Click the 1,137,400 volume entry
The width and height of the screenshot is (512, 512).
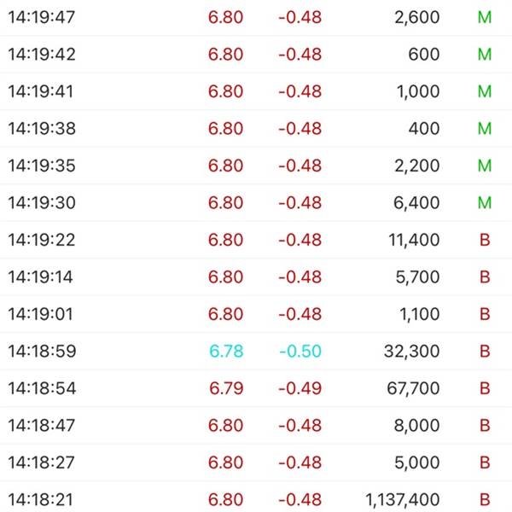point(402,499)
